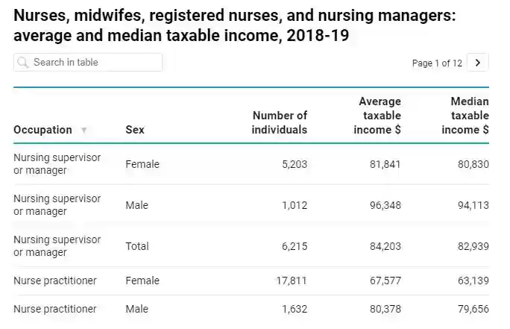The width and height of the screenshot is (510, 329).
Task: Select the Page 1 of 12 indicator
Action: 437,63
